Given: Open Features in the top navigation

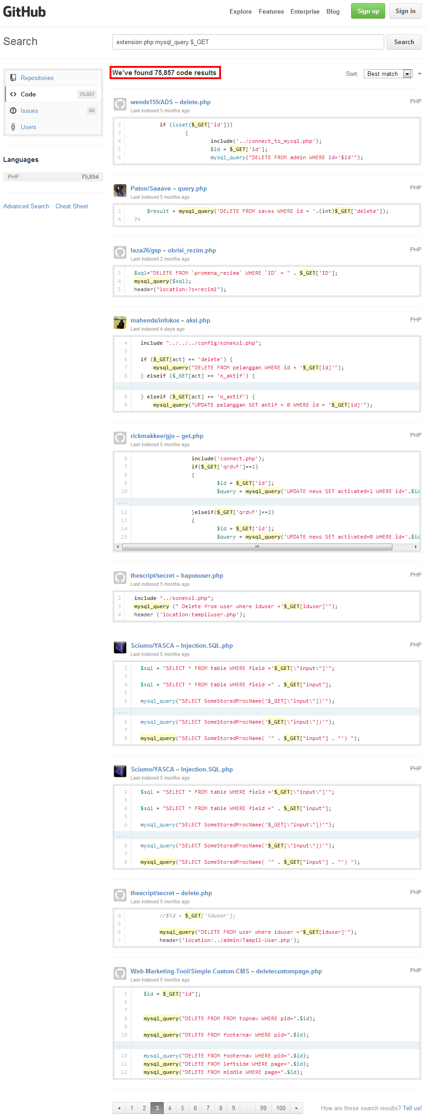Looking at the screenshot, I should pyautogui.click(x=271, y=11).
